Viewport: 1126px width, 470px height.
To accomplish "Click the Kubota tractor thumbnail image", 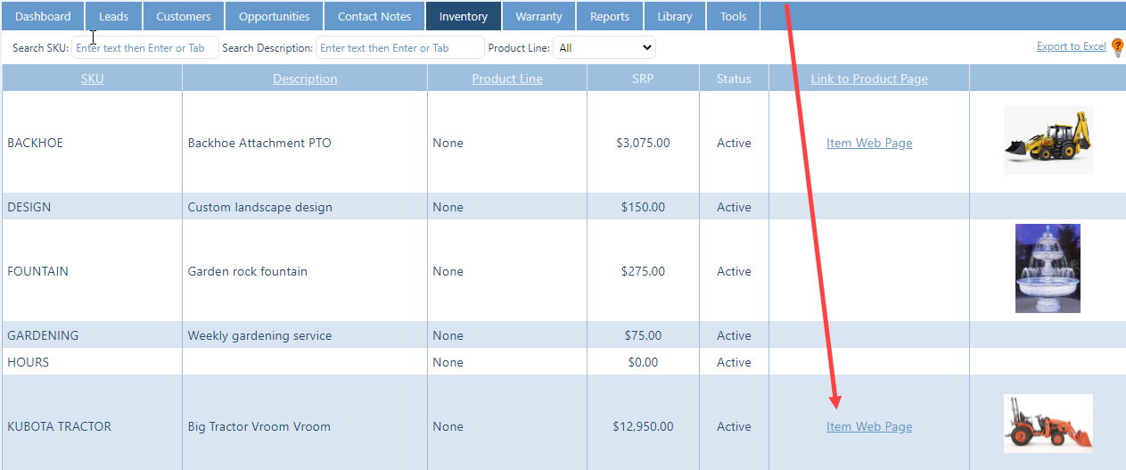I will pyautogui.click(x=1048, y=424).
